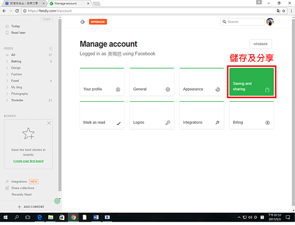Open the Windows Start menu
Screen dimensions: 295x225
click(5, 217)
